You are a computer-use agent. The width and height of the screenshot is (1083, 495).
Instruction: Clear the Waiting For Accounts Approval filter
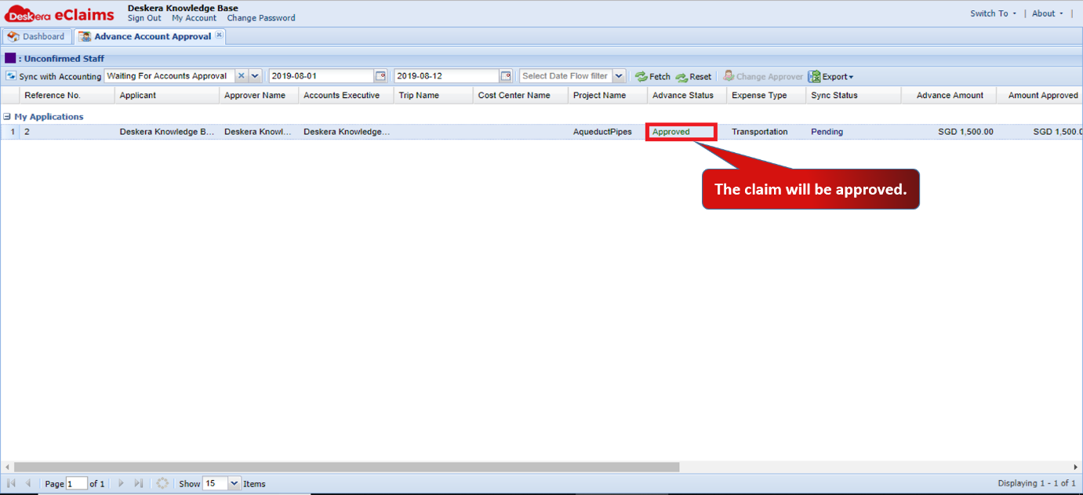coord(242,76)
